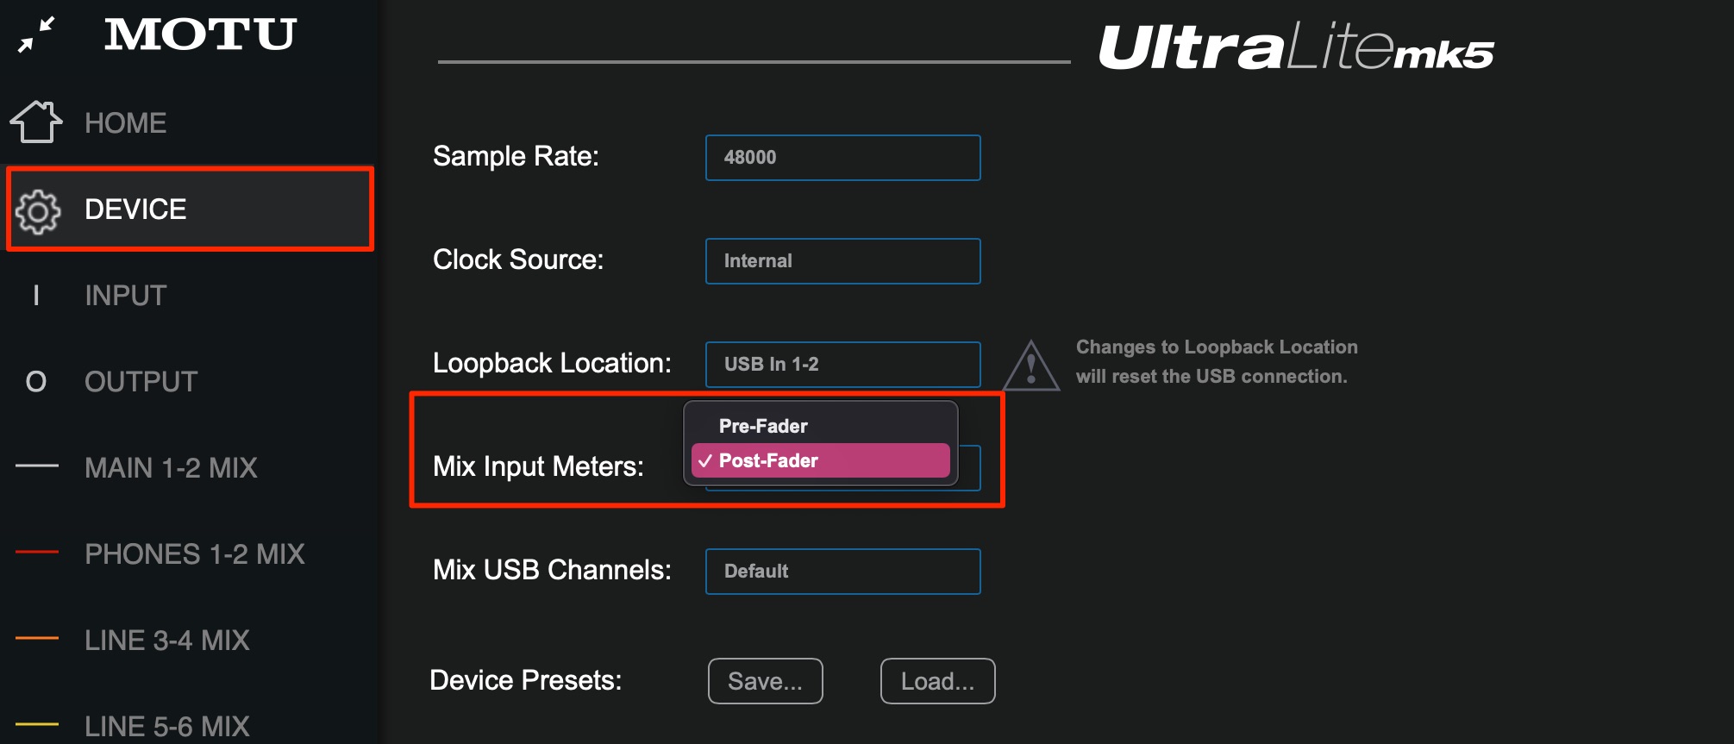
Task: Click the red Phones 1-2 Mix line icon
Action: pyautogui.click(x=37, y=552)
